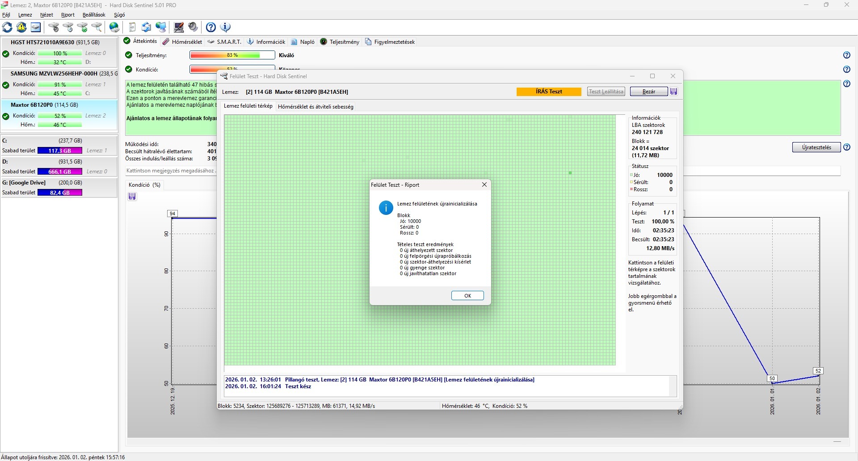Click the globe over disk toolbar icon

[x=114, y=27]
